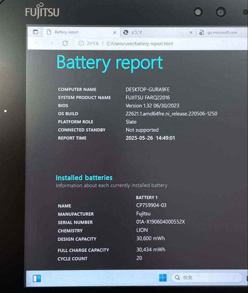Click the Battery report page title
The image size is (248, 293).
pyautogui.click(x=110, y=62)
